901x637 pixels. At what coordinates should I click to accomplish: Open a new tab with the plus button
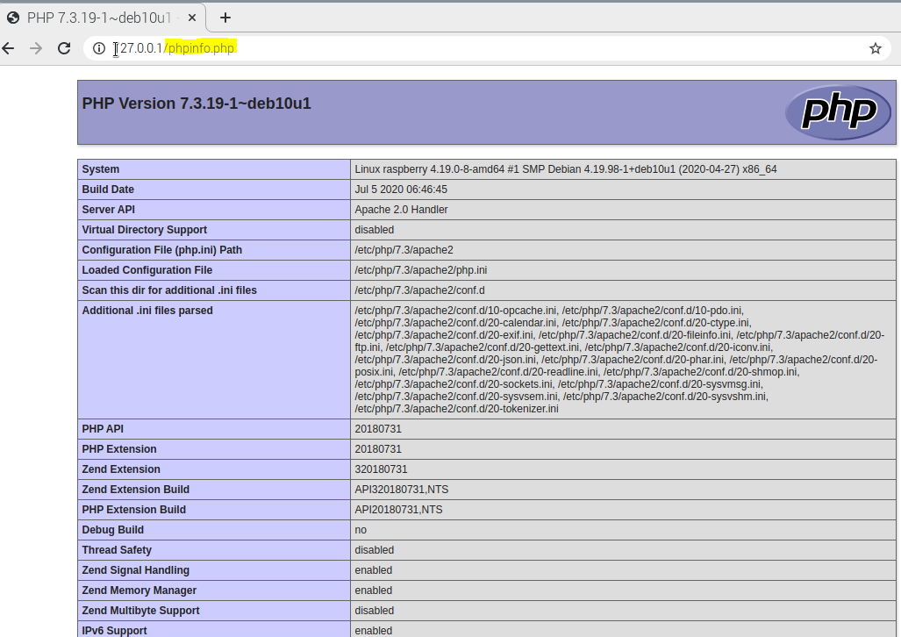(225, 18)
